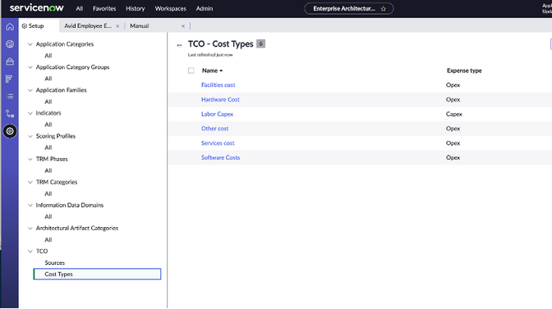The width and height of the screenshot is (552, 309).
Task: Open the Hardware Cost record
Action: (x=220, y=99)
